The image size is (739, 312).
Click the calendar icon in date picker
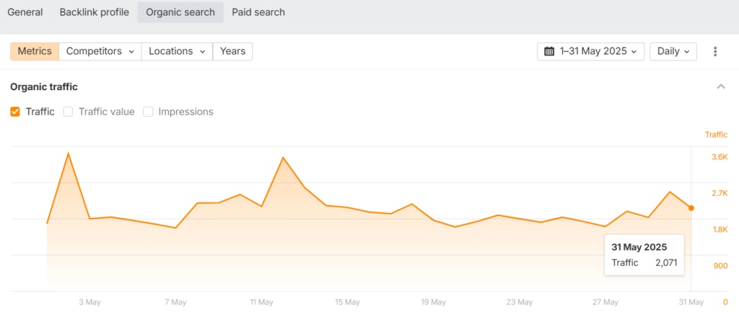tap(549, 51)
